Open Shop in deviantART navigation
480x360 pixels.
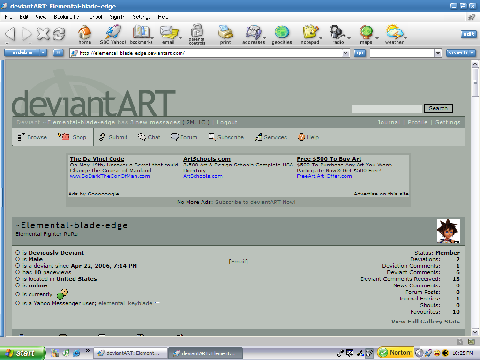[x=72, y=137]
